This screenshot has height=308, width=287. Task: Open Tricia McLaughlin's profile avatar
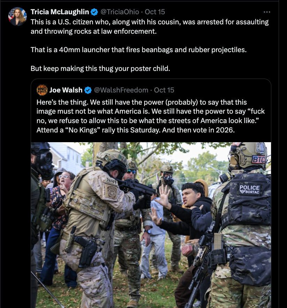pyautogui.click(x=17, y=16)
